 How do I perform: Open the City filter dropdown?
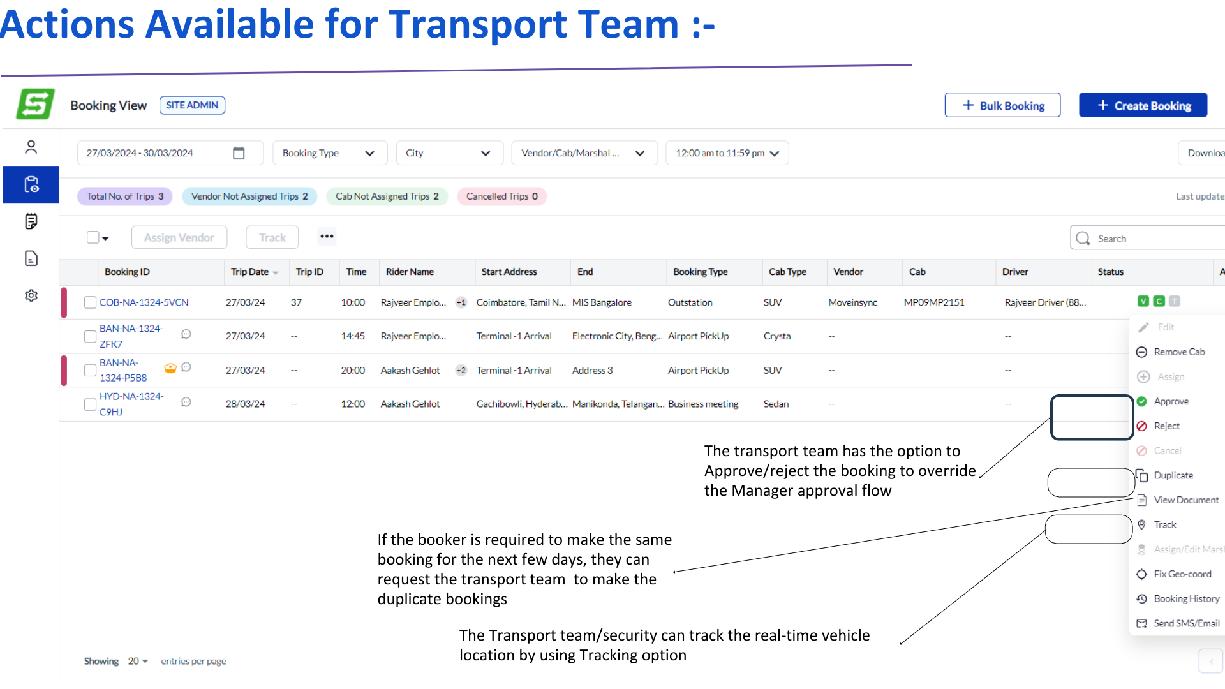[449, 153]
